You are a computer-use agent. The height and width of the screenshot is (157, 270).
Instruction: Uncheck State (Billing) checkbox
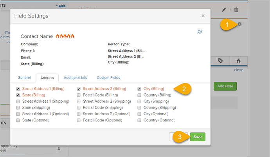click(18, 95)
